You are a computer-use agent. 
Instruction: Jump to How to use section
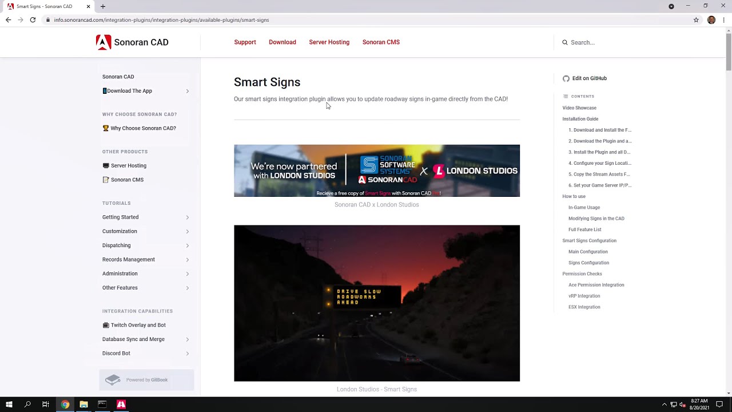pos(574,196)
